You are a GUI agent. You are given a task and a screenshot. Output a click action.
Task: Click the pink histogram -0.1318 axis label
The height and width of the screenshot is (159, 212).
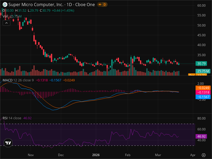[203, 92]
